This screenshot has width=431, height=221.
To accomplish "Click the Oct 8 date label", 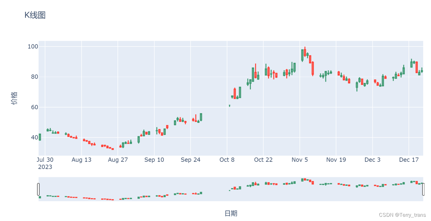I will click(x=227, y=160).
